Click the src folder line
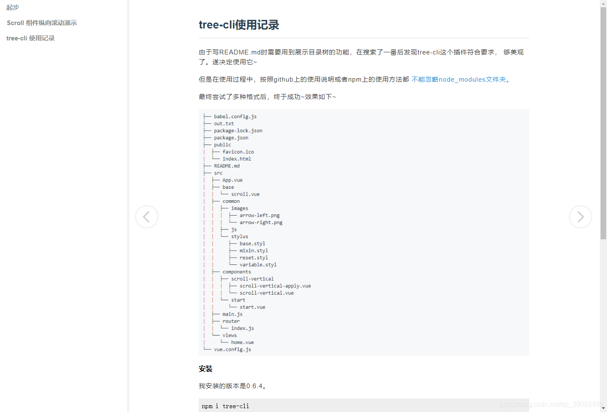Viewport: 607px width, 412px height. click(218, 173)
